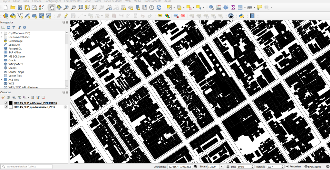Create a New Shapefile Layer

coord(20,16)
